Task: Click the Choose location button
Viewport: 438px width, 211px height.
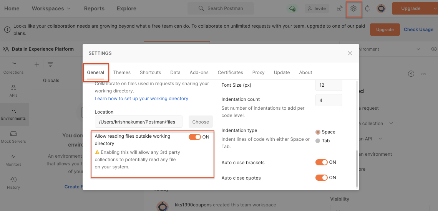Action: point(201,122)
